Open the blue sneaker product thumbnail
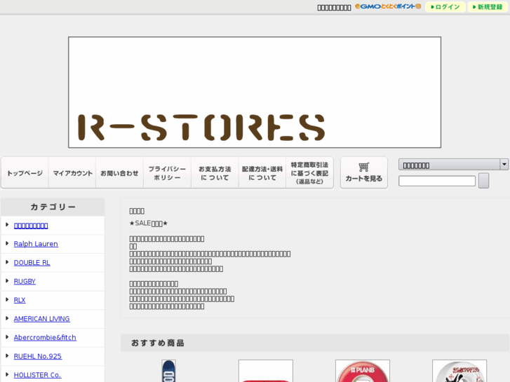 168,371
